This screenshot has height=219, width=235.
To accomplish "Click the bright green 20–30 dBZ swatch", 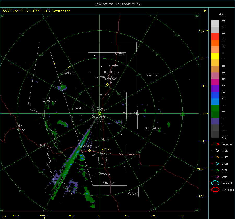I will [x=215, y=108].
